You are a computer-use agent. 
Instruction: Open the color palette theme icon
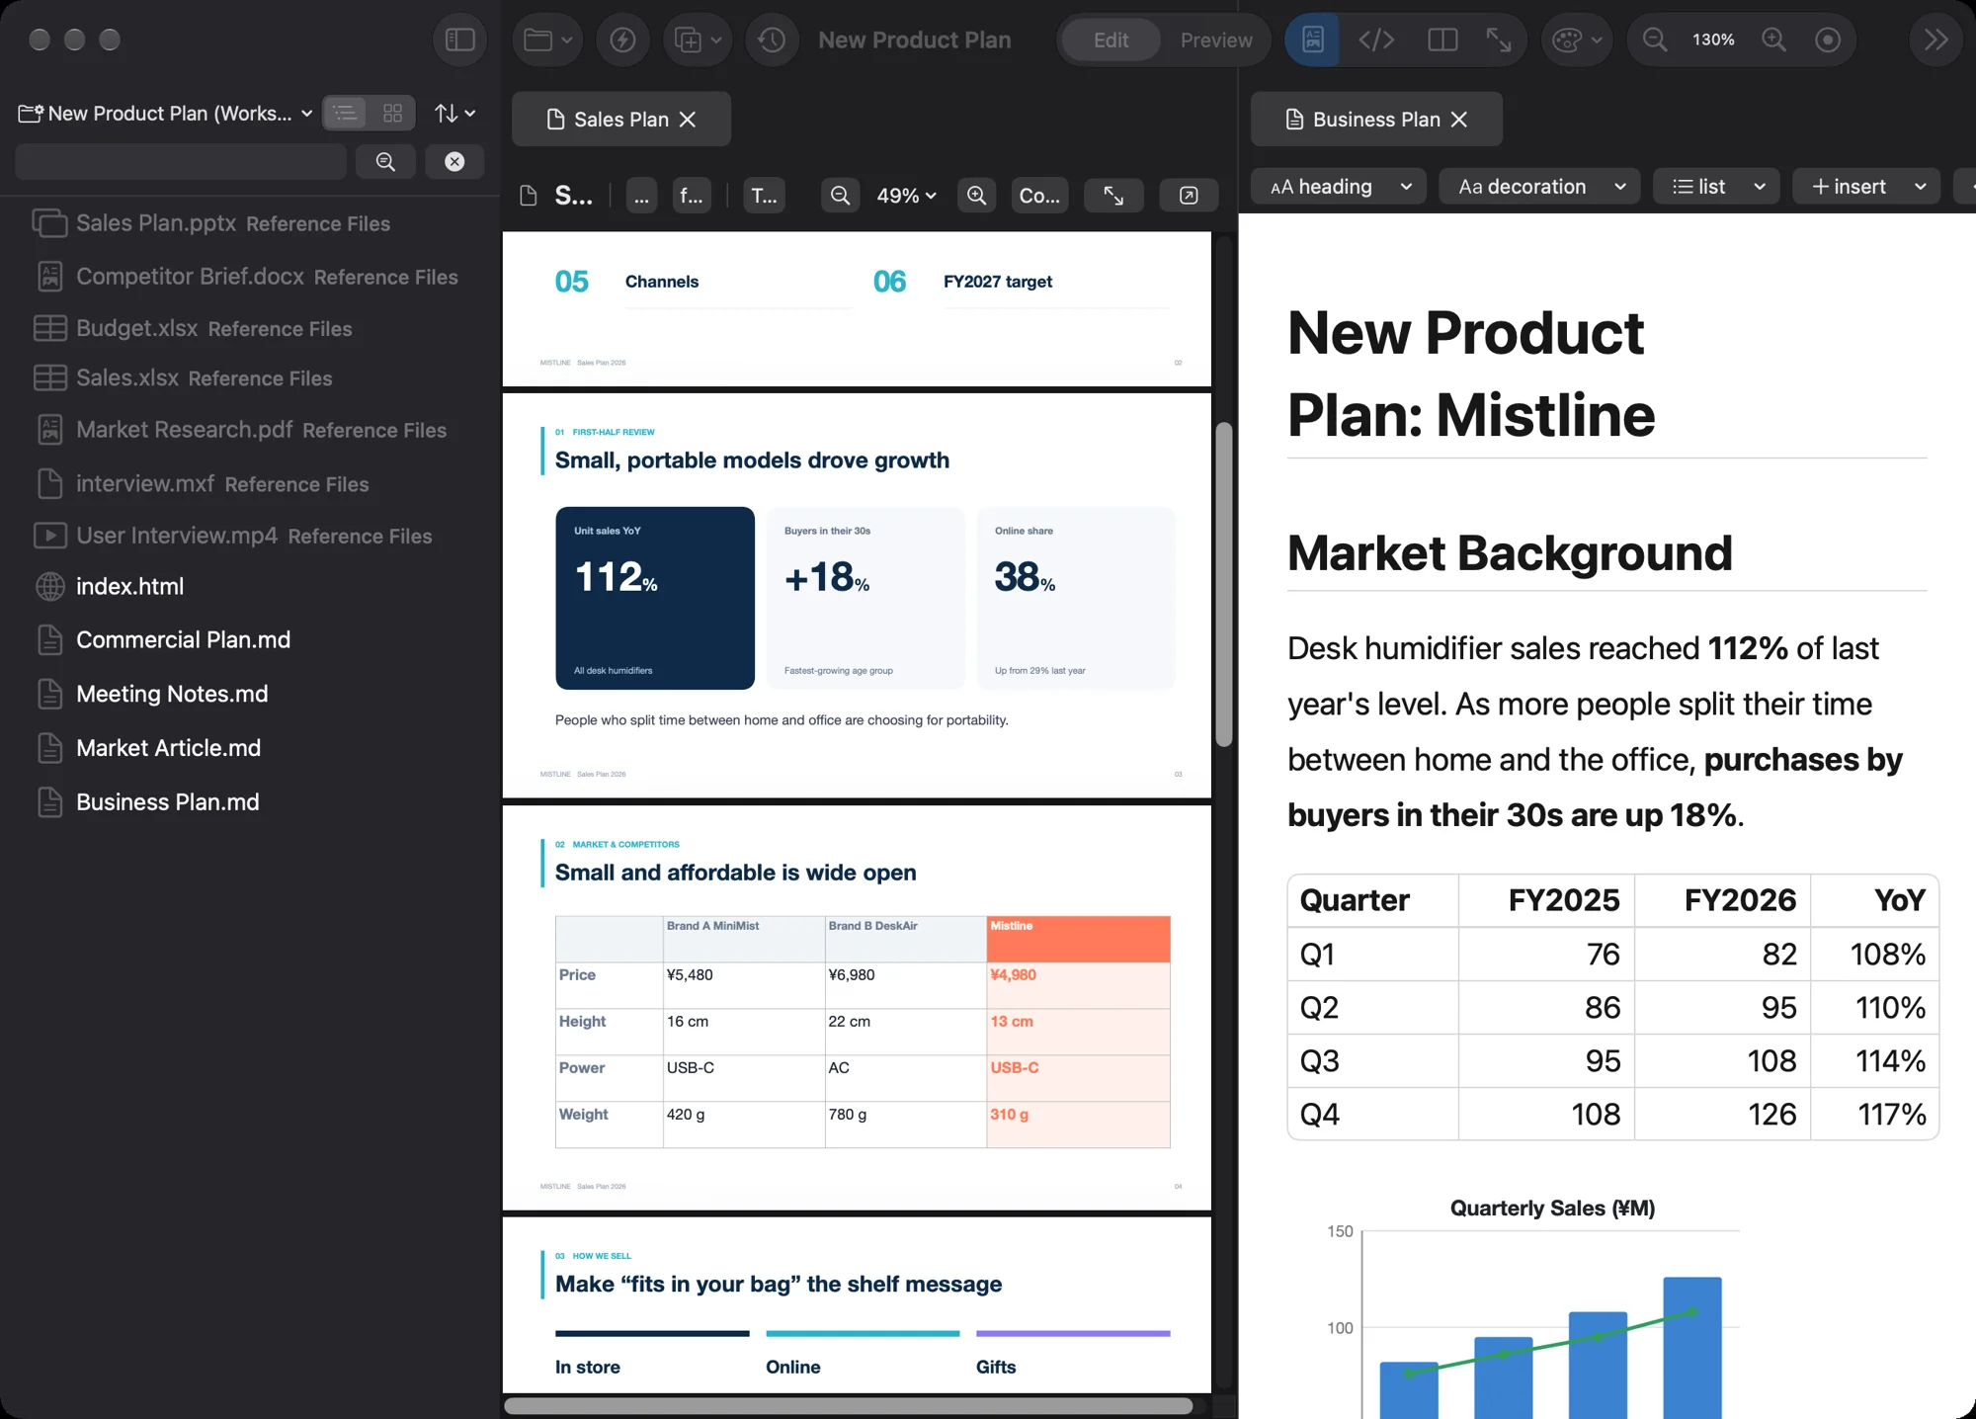[x=1577, y=40]
